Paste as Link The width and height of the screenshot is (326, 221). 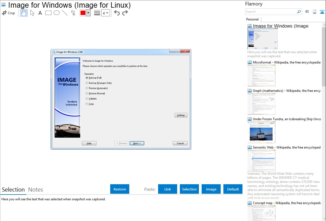coord(168,189)
